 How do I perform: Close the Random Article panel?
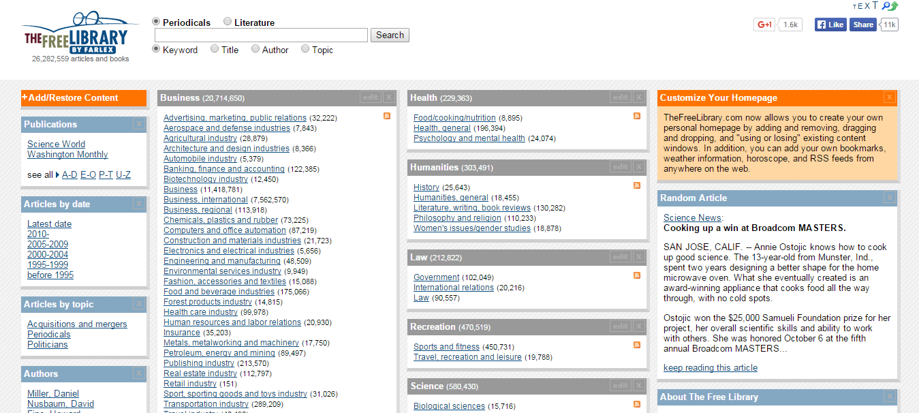pos(889,198)
